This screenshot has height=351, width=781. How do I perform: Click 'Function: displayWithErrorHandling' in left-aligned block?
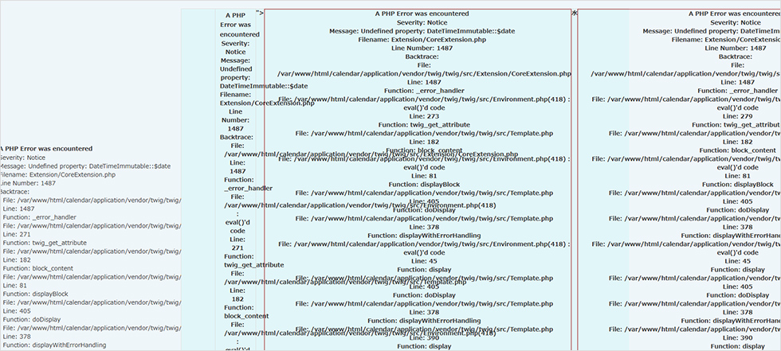tap(54, 345)
